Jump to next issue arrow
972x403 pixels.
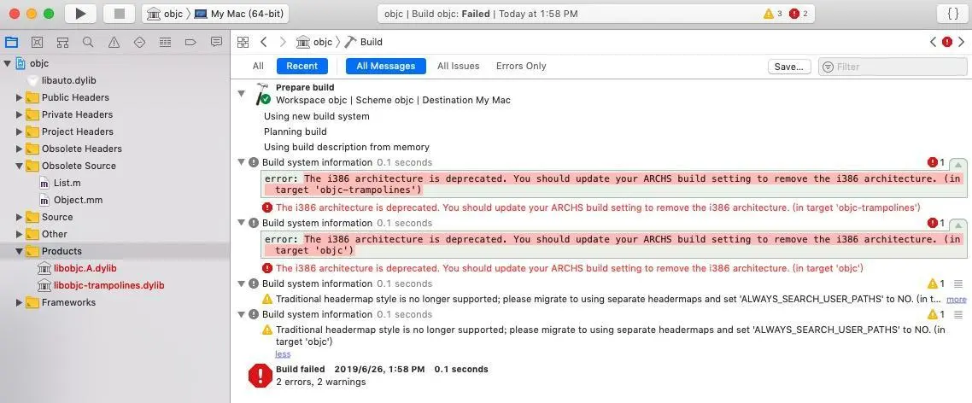pos(962,42)
